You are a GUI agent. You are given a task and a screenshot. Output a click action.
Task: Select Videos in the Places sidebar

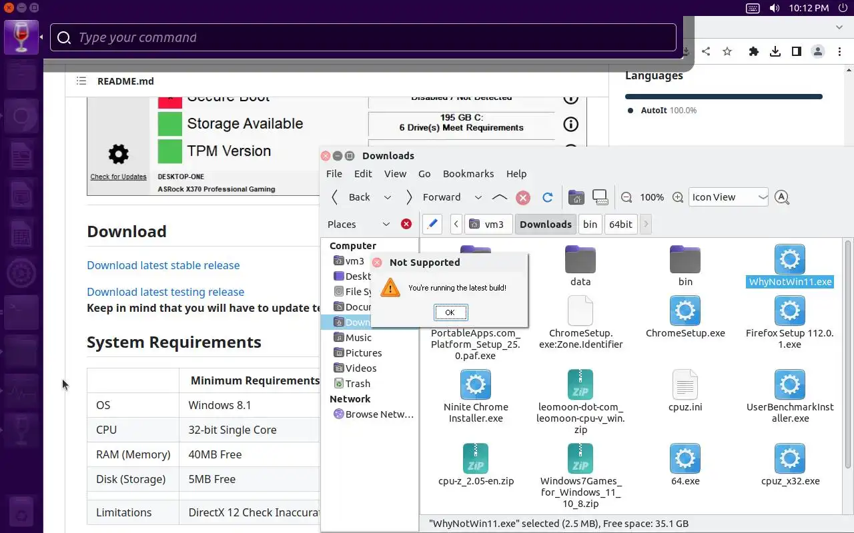(x=355, y=368)
